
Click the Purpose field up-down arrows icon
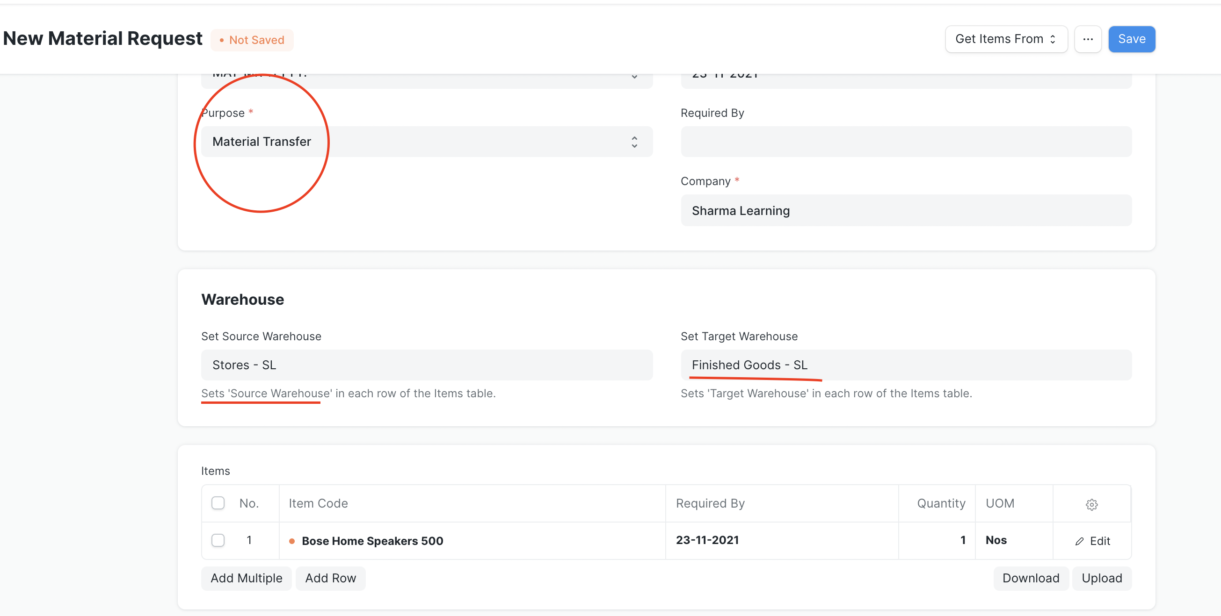(634, 142)
